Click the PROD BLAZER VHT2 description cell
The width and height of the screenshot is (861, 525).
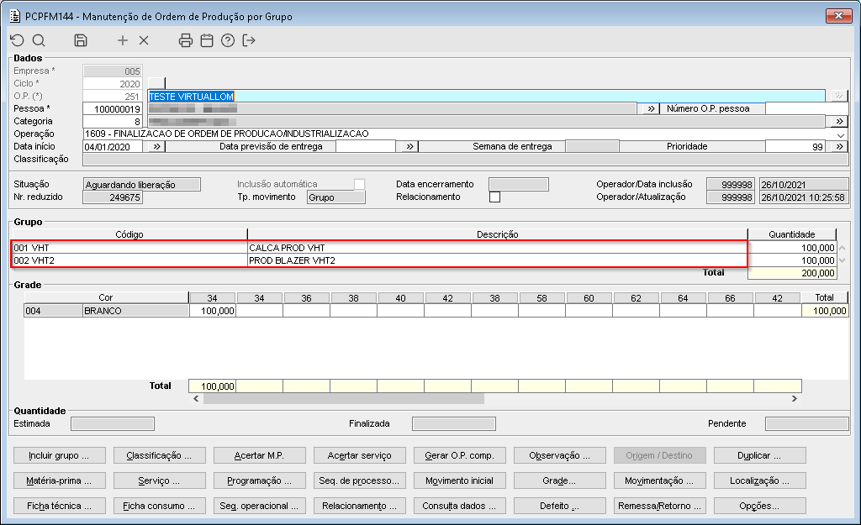pyautogui.click(x=498, y=260)
